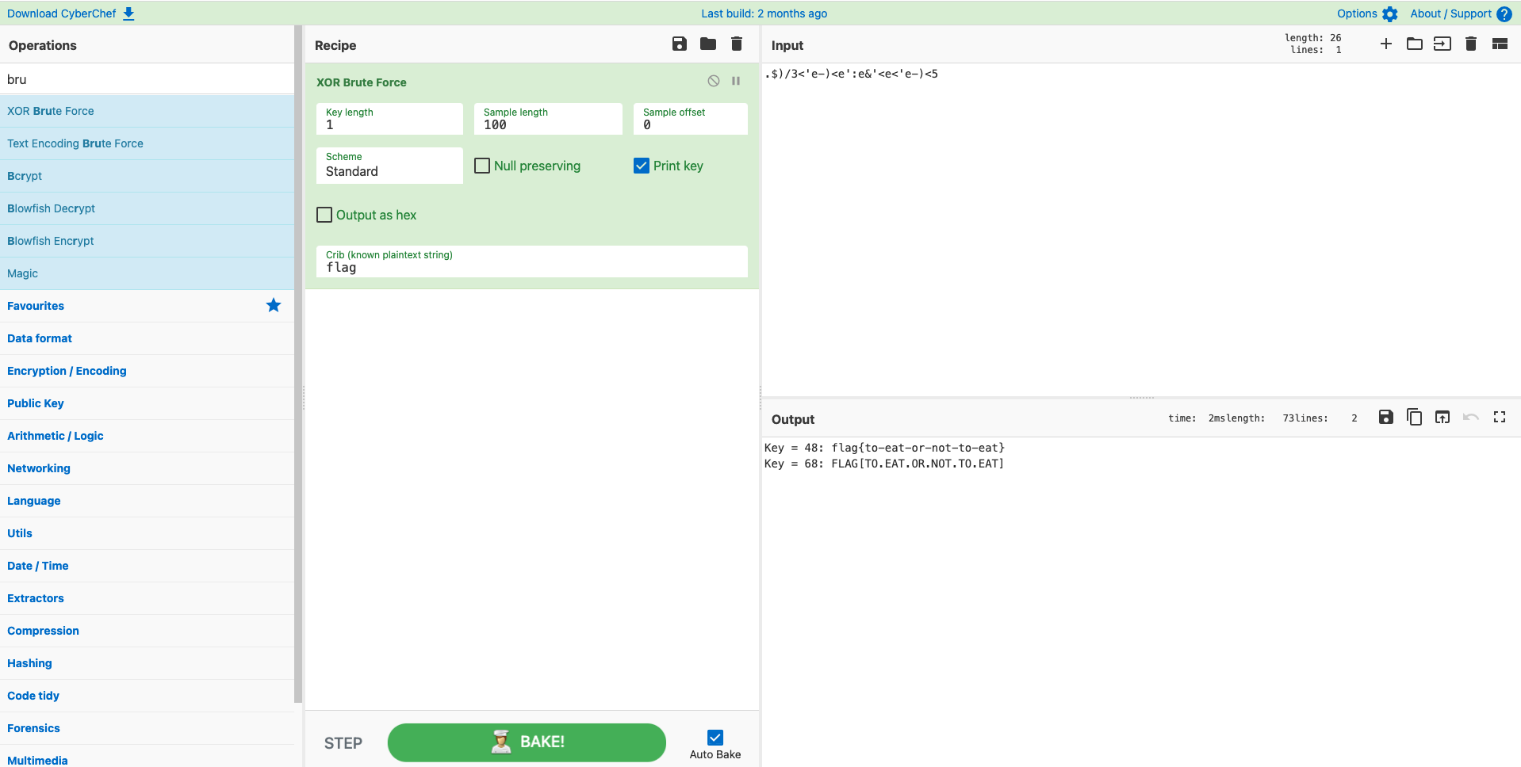This screenshot has height=767, width=1521.
Task: Click into the Crib text field
Action: coord(531,268)
